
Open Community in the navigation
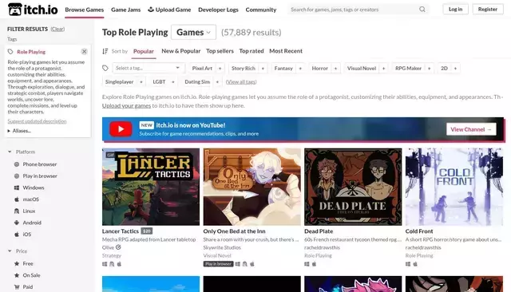pos(261,10)
